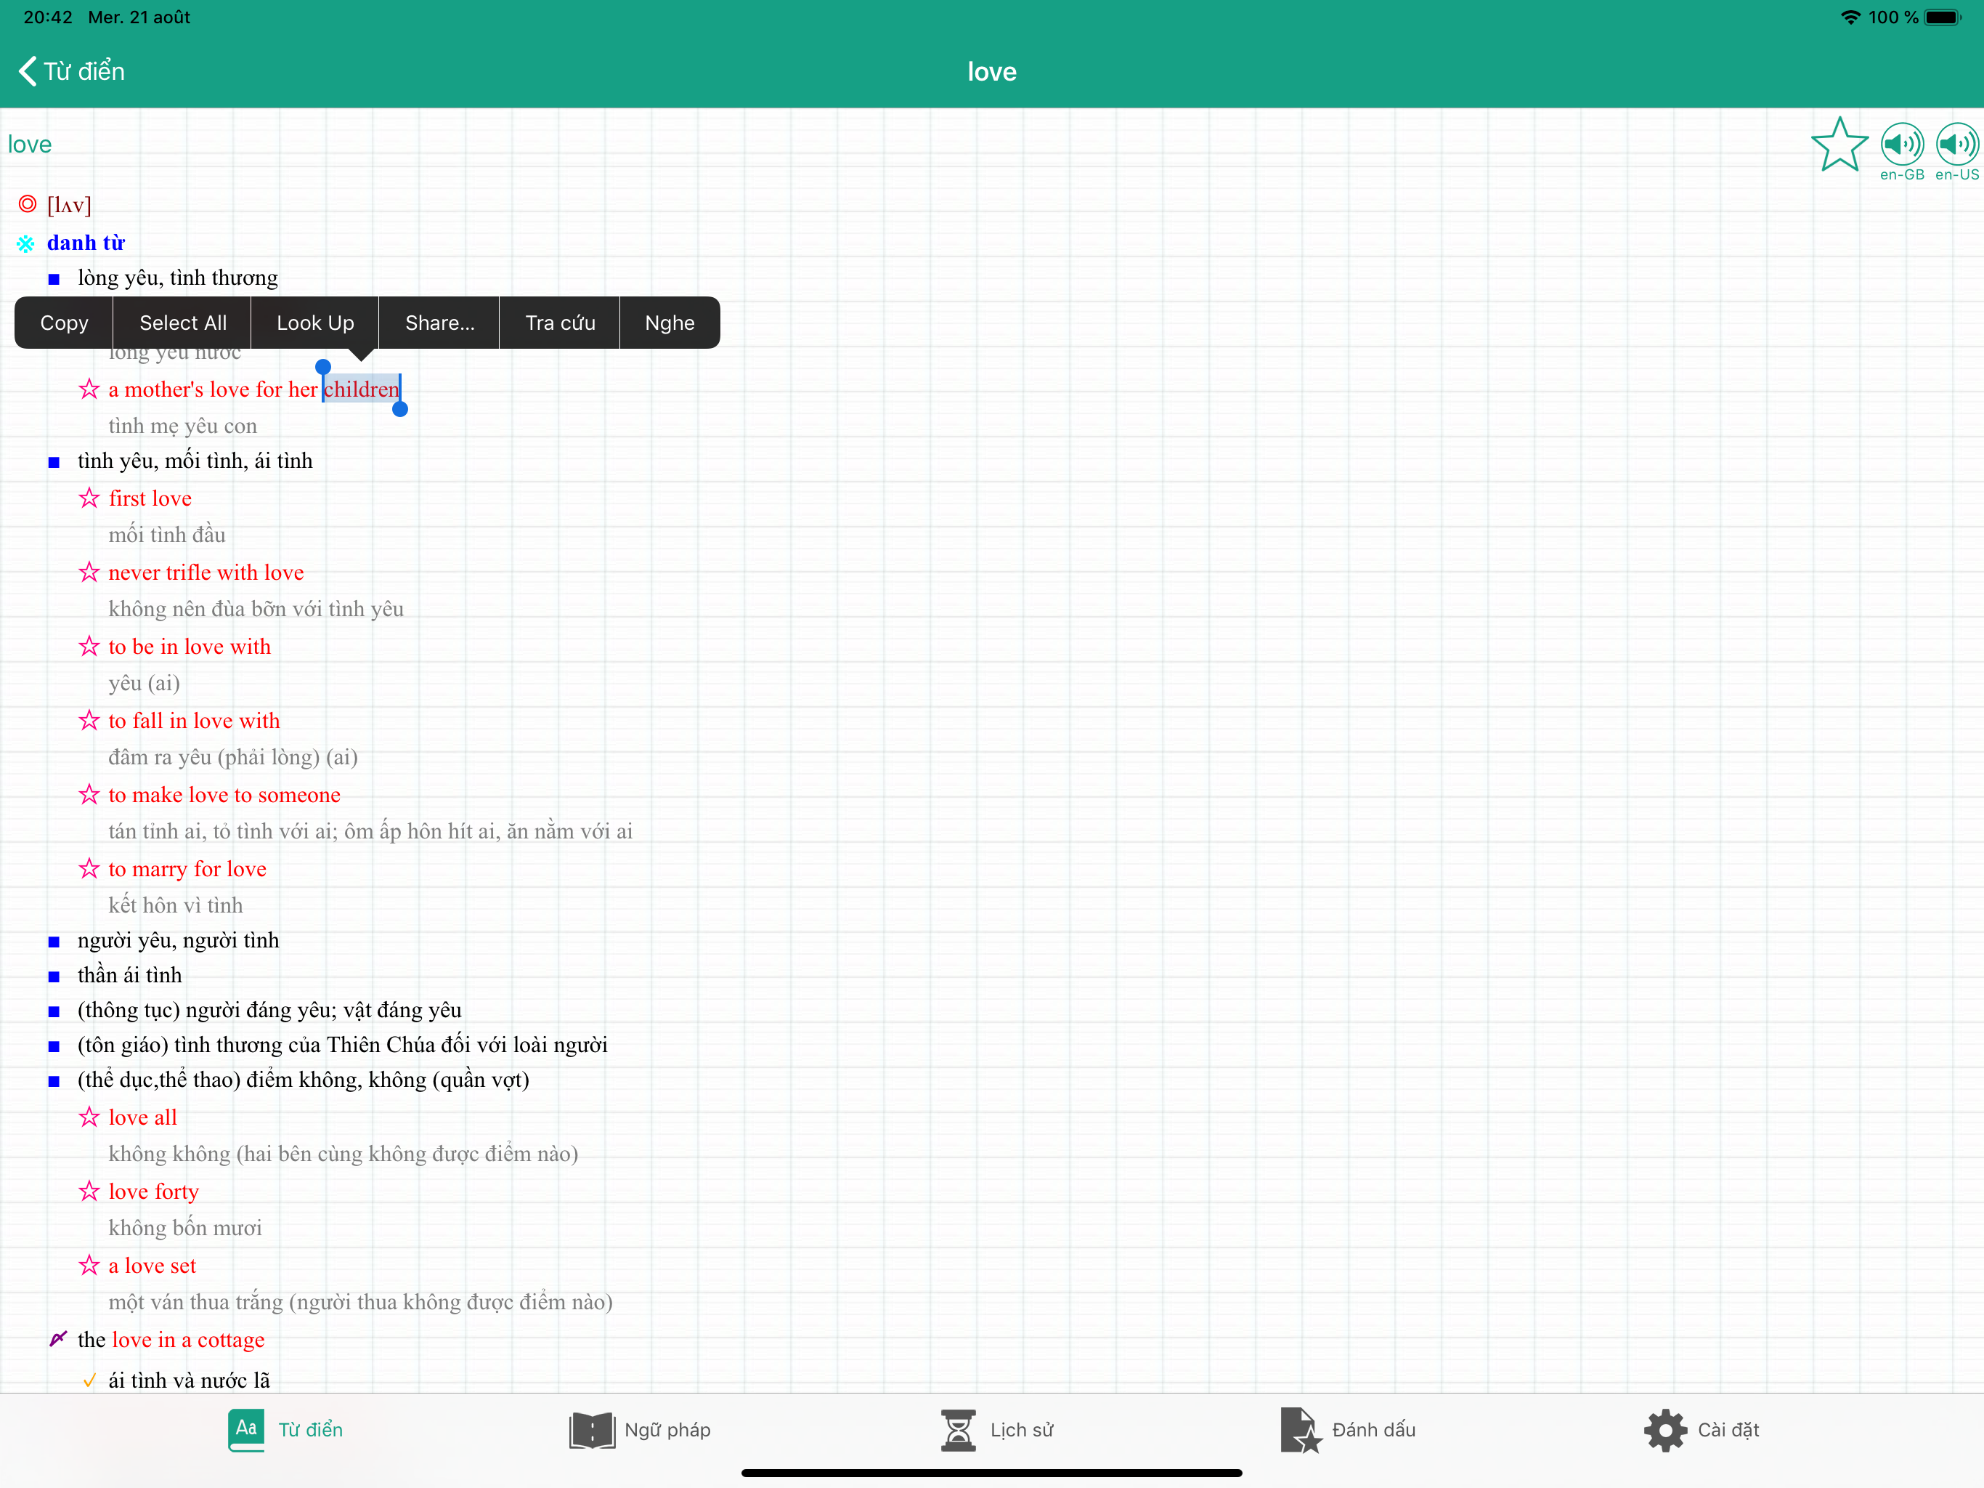Image resolution: width=1984 pixels, height=1488 pixels.
Task: Tap Nghe in the selection menu
Action: (670, 322)
